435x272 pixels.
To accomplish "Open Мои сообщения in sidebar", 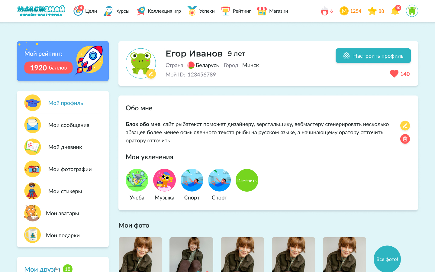I will click(63, 125).
